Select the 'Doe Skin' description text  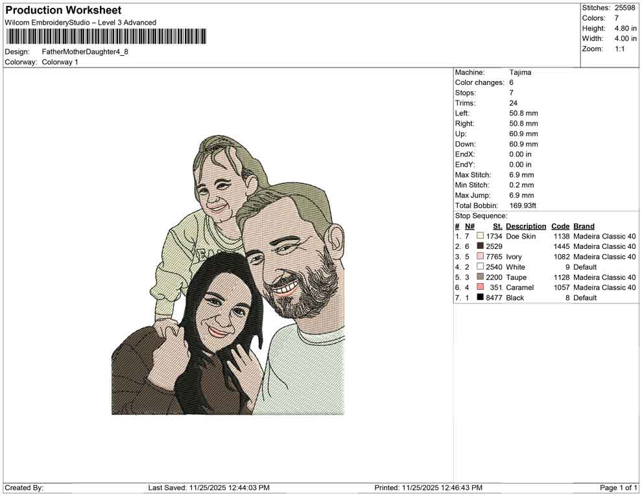point(521,236)
